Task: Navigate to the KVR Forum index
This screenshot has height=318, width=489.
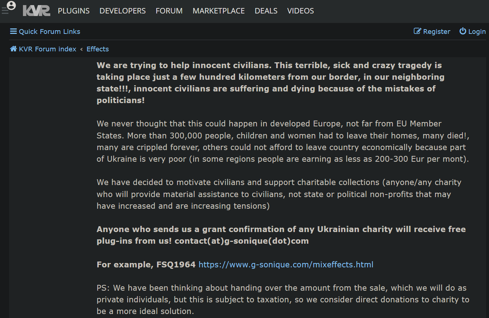Action: [48, 49]
